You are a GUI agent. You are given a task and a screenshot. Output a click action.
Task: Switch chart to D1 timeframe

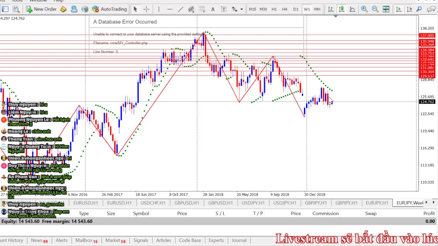point(296,9)
